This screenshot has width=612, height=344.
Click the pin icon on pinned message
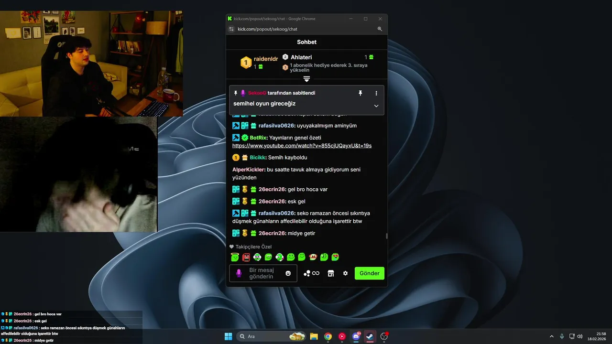coord(361,93)
